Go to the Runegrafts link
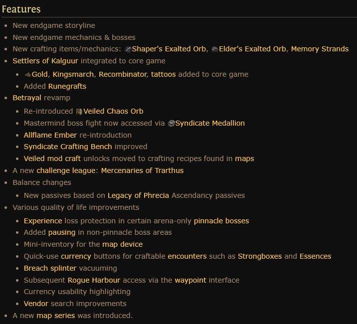The width and height of the screenshot is (357, 324). pyautogui.click(x=67, y=86)
